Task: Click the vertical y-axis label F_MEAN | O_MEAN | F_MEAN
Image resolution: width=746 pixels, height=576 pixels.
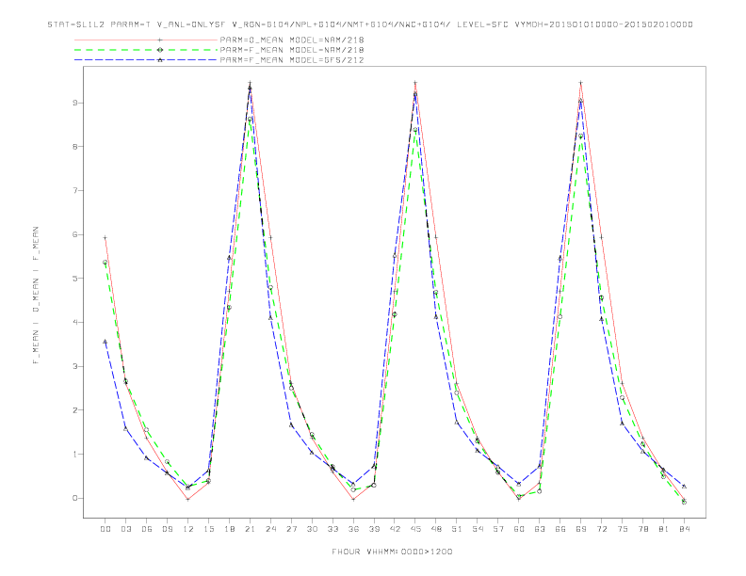Action: 36,296
